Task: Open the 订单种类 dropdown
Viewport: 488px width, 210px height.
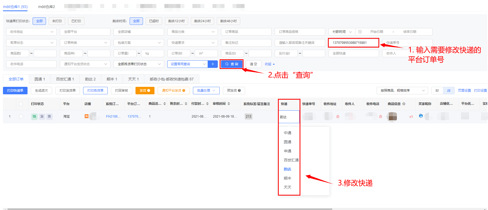Action: (85, 43)
